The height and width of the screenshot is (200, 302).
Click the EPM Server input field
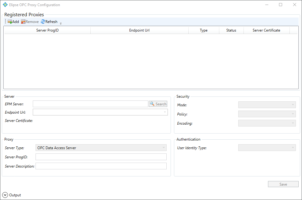tap(90, 104)
